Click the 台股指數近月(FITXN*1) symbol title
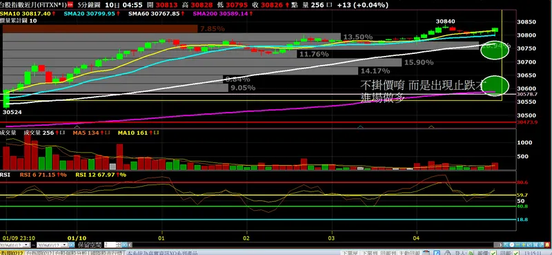This screenshot has width=552, height=255. (x=33, y=5)
